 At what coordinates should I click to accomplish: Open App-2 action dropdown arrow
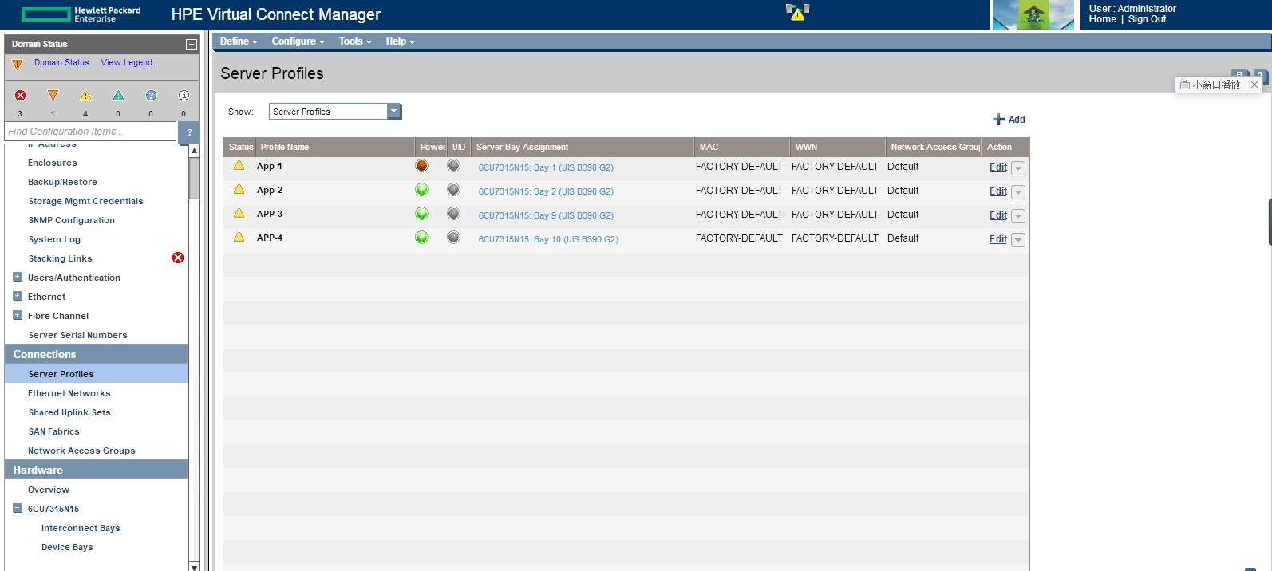(1018, 192)
